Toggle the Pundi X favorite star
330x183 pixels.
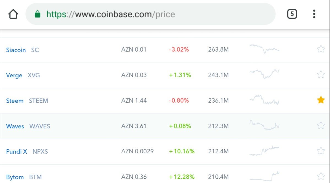(x=321, y=151)
